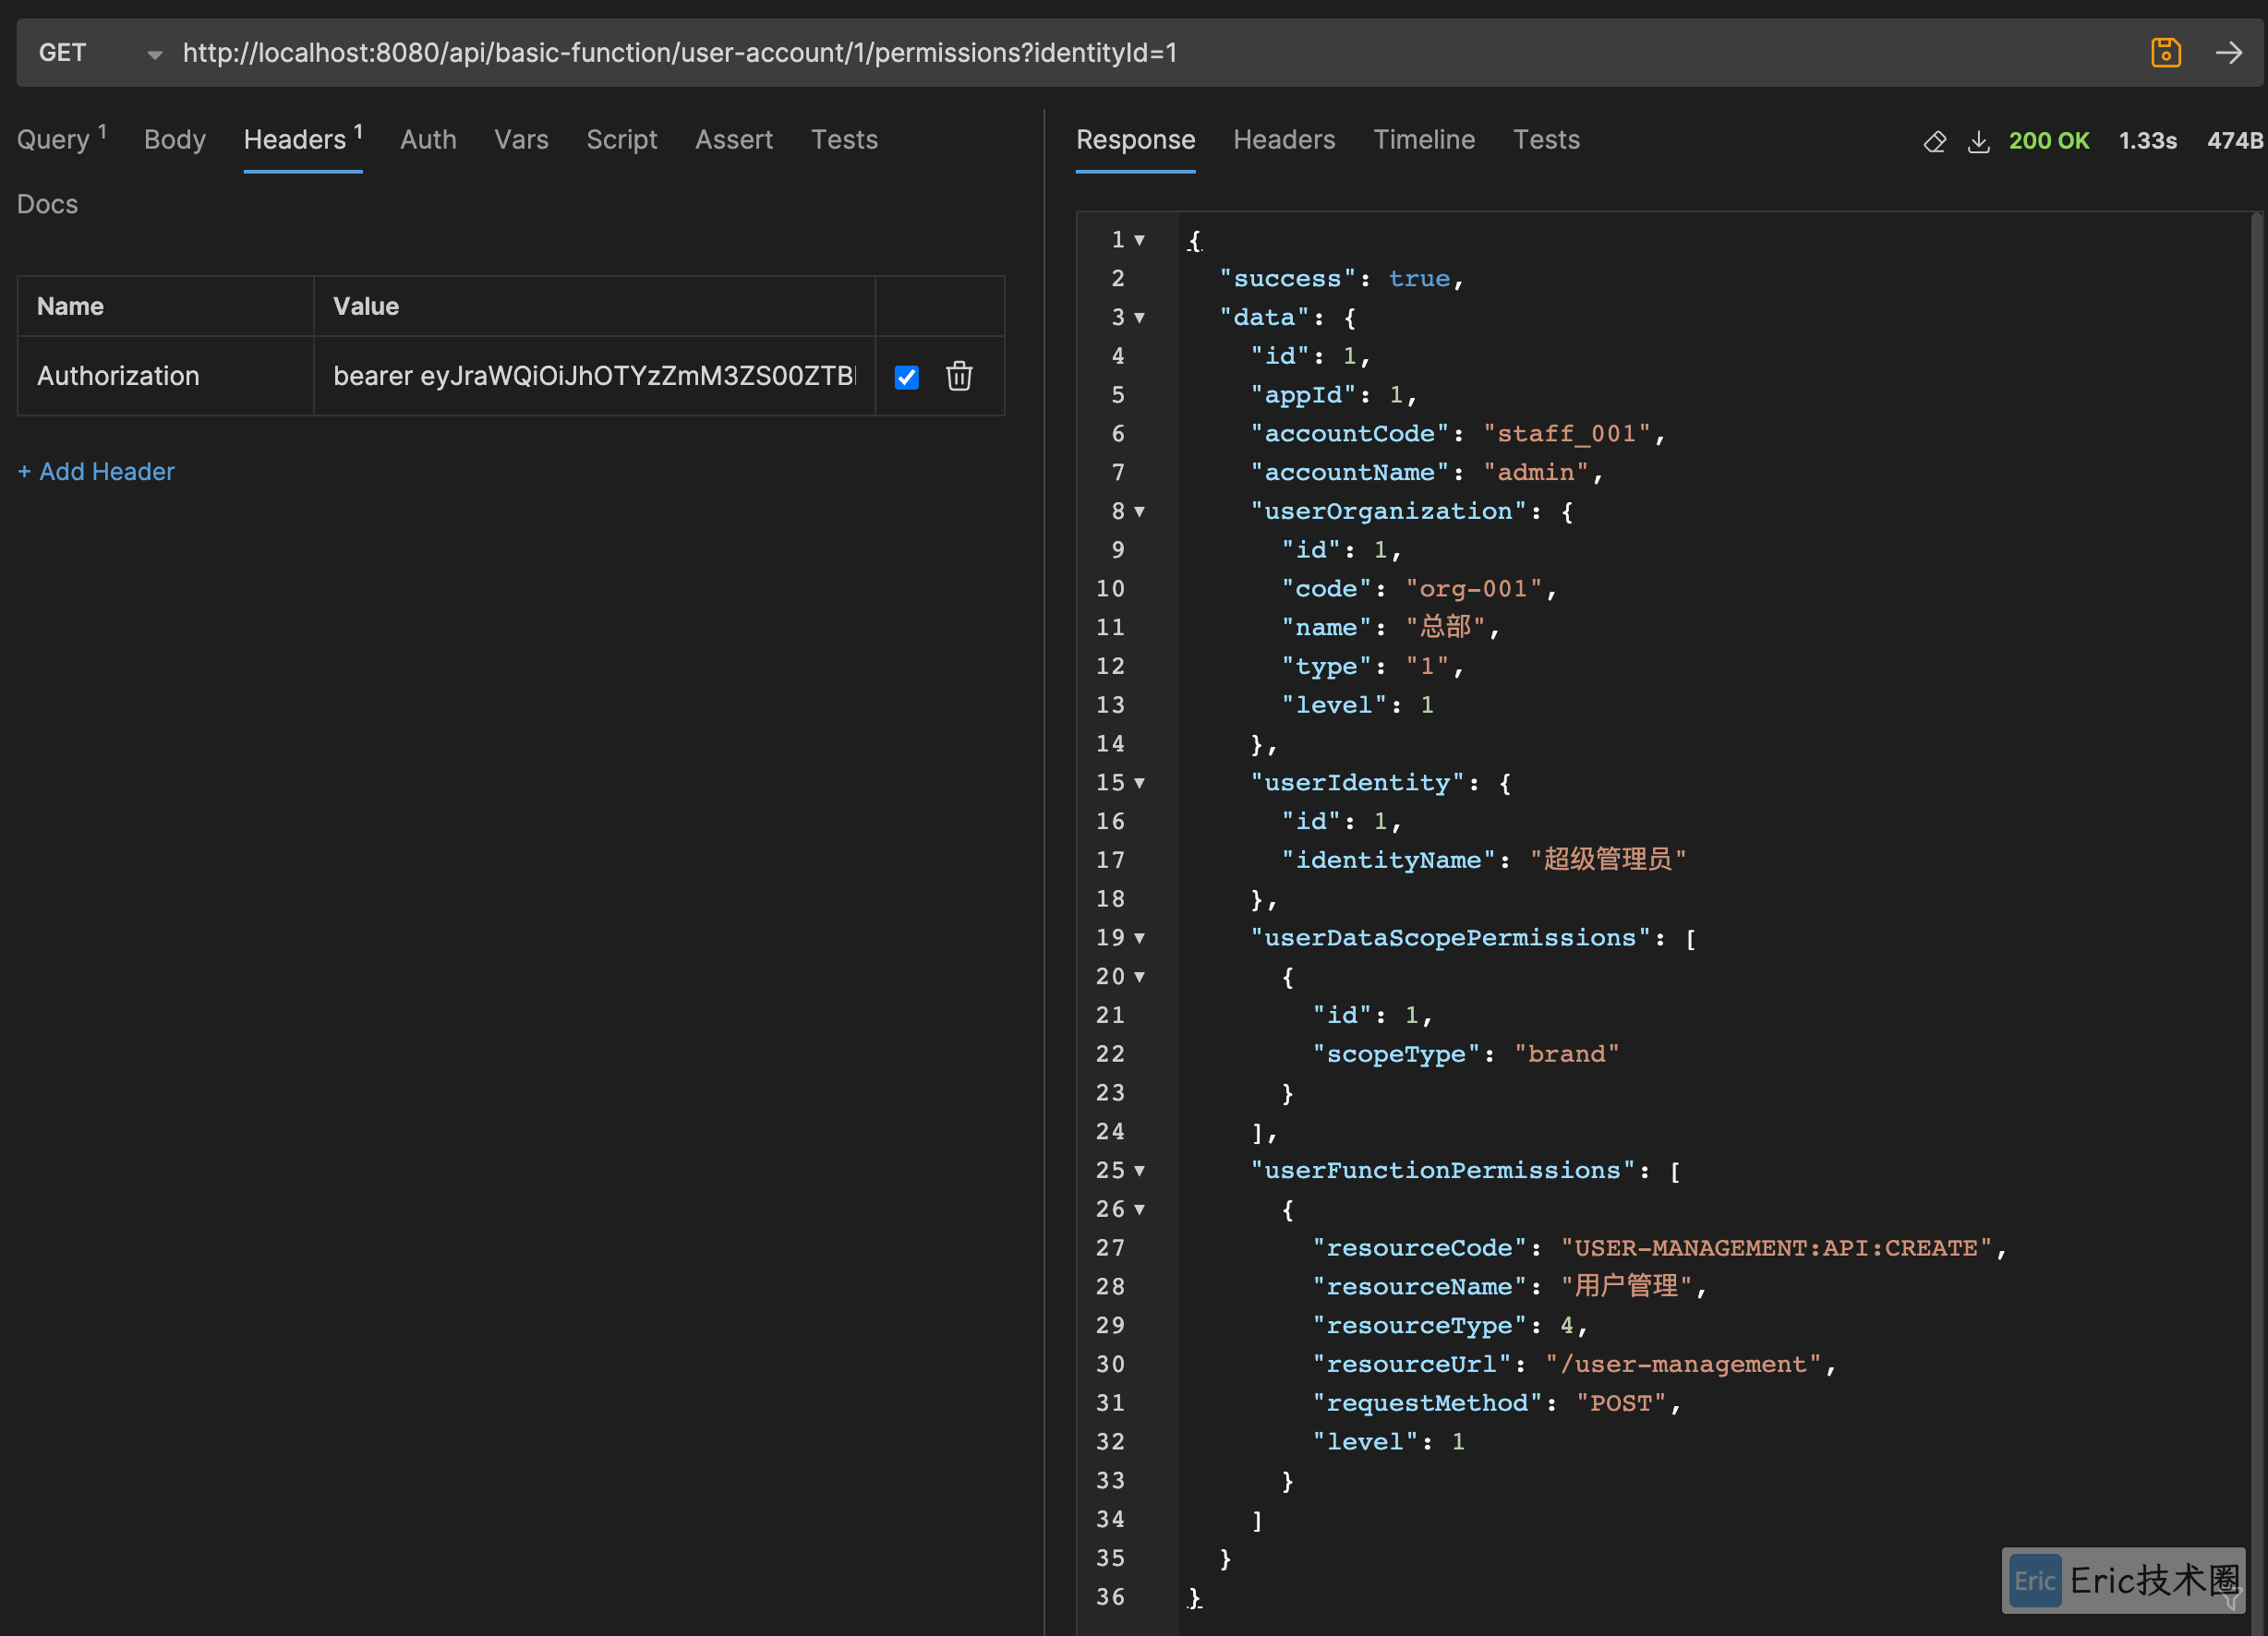
Task: Collapse userIdentity at line 15
Action: [1139, 783]
